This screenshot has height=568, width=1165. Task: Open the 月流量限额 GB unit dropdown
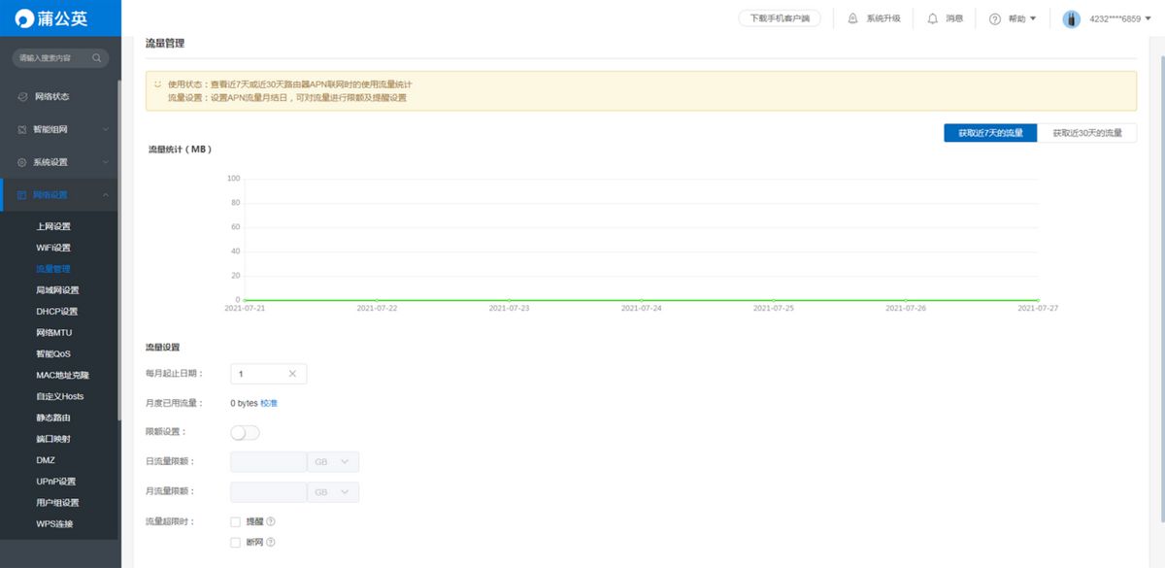click(333, 492)
